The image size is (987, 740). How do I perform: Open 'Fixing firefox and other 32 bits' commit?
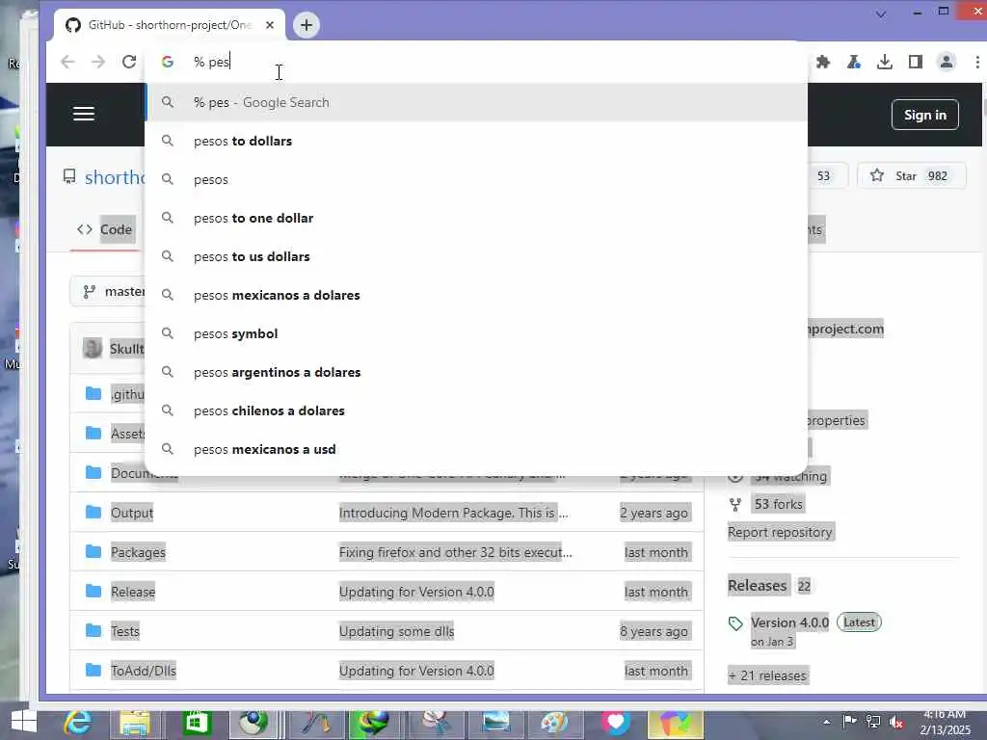(x=456, y=552)
